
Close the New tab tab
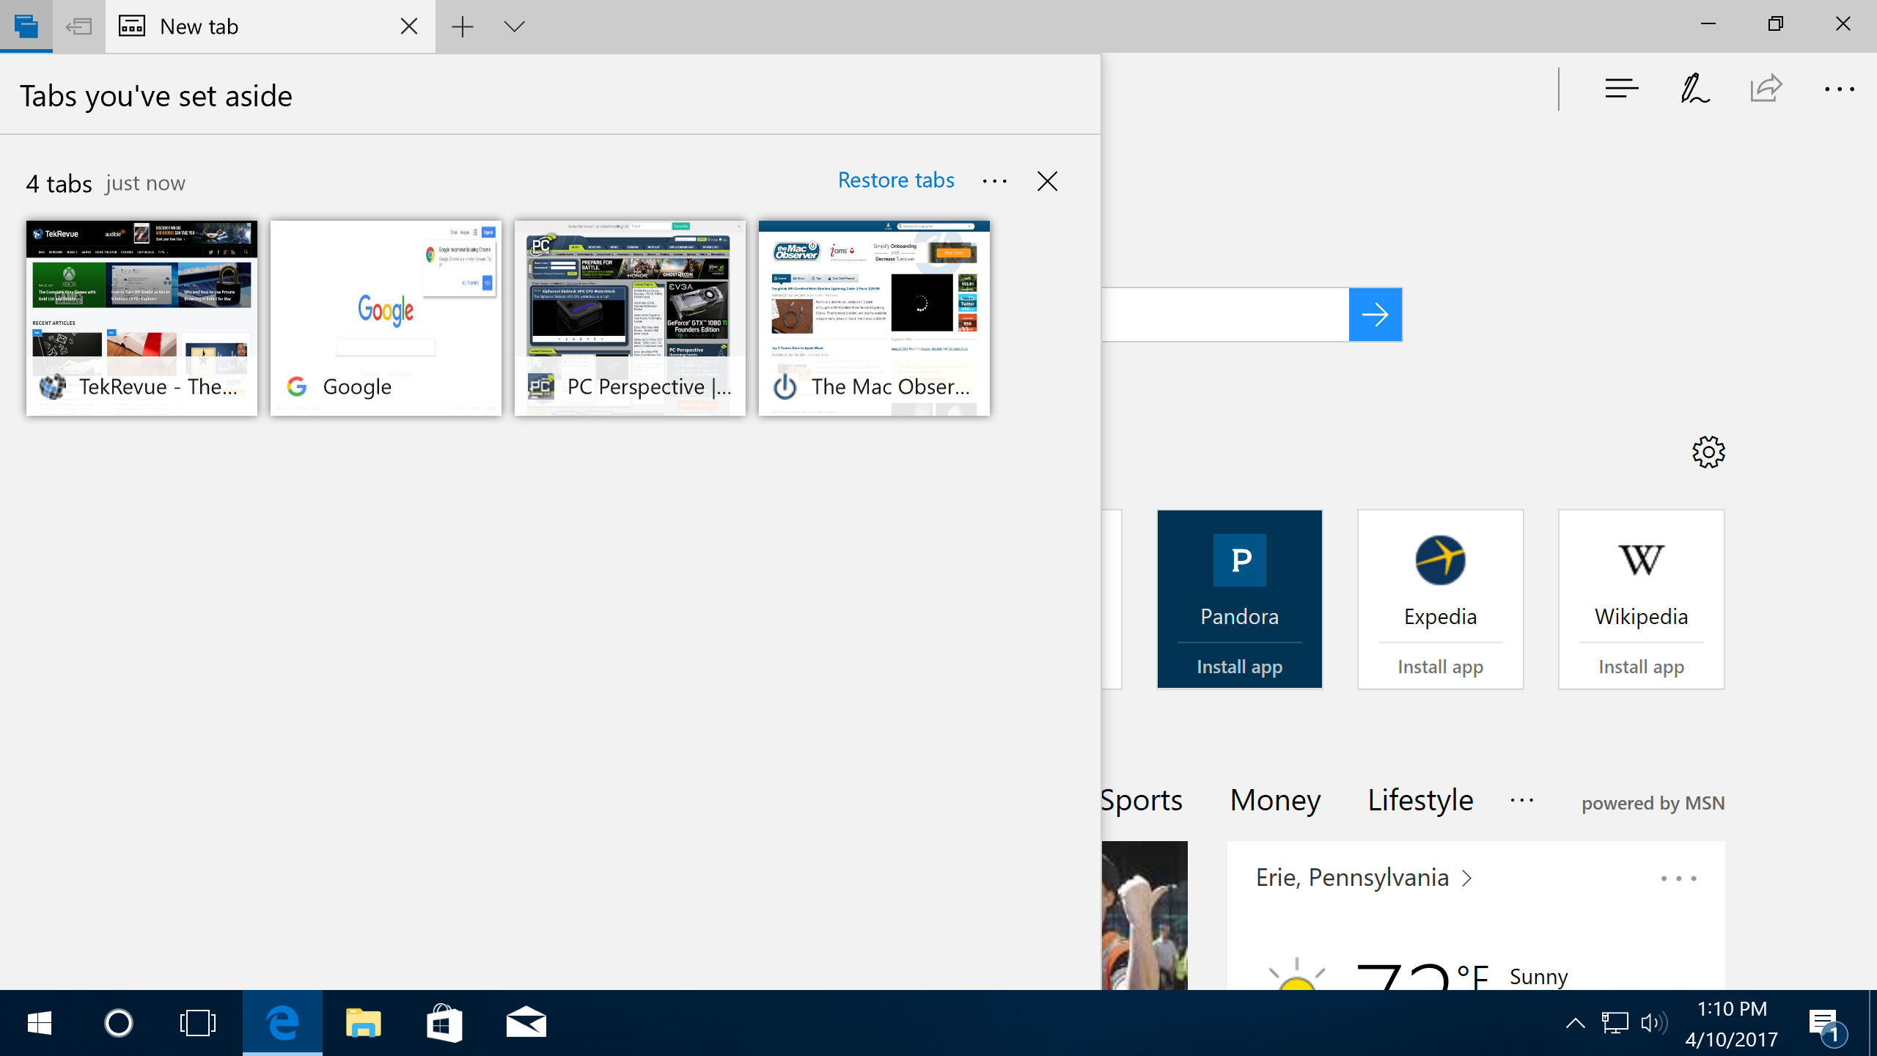(409, 26)
